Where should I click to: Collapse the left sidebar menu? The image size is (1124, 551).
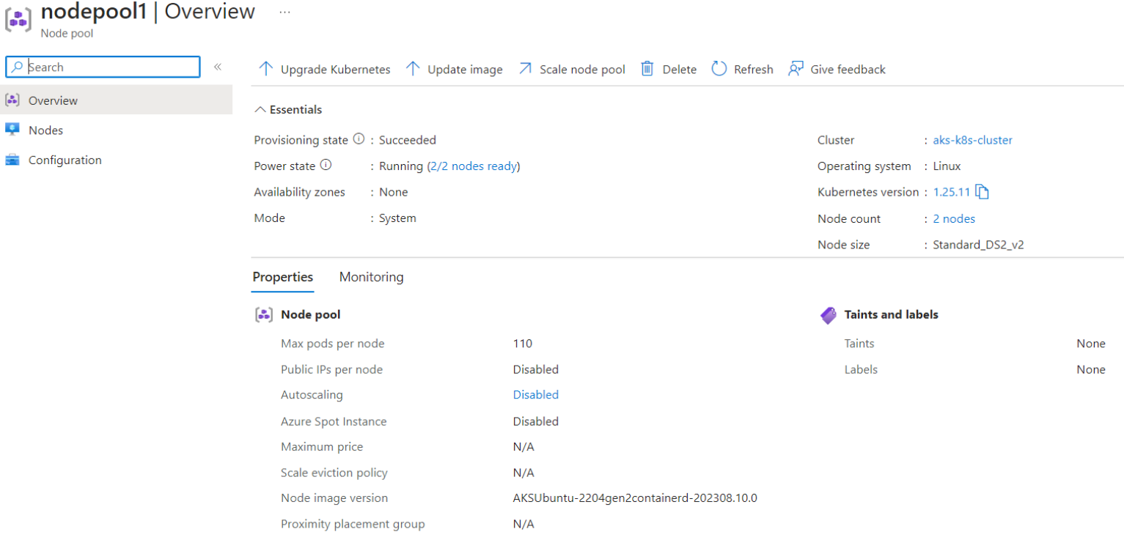[x=218, y=67]
